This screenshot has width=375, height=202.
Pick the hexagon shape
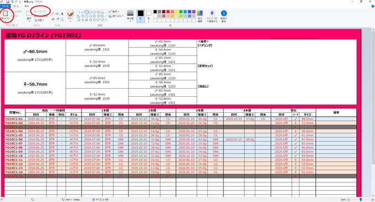[x=90, y=16]
